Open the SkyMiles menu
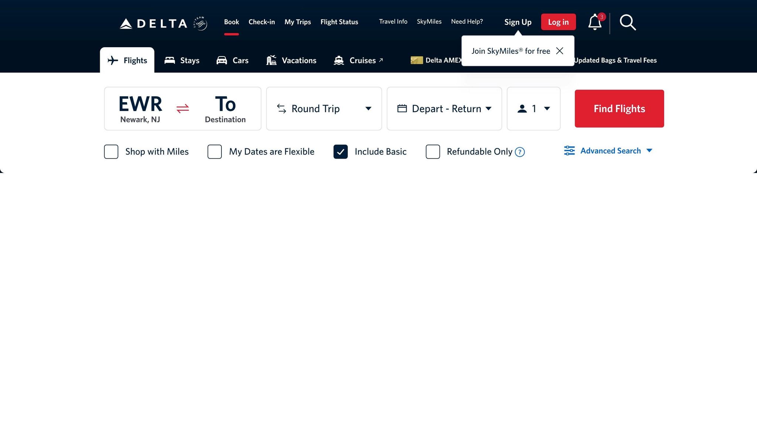Viewport: 757px width, 425px height. click(429, 21)
